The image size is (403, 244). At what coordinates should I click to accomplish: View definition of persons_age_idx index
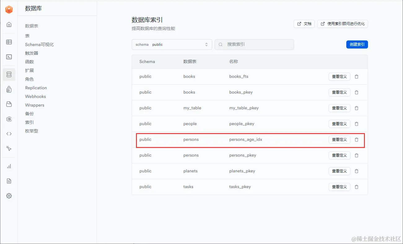tap(339, 140)
